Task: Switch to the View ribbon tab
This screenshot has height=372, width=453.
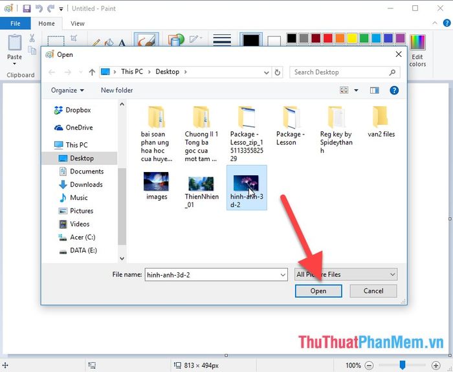Action: tap(78, 23)
